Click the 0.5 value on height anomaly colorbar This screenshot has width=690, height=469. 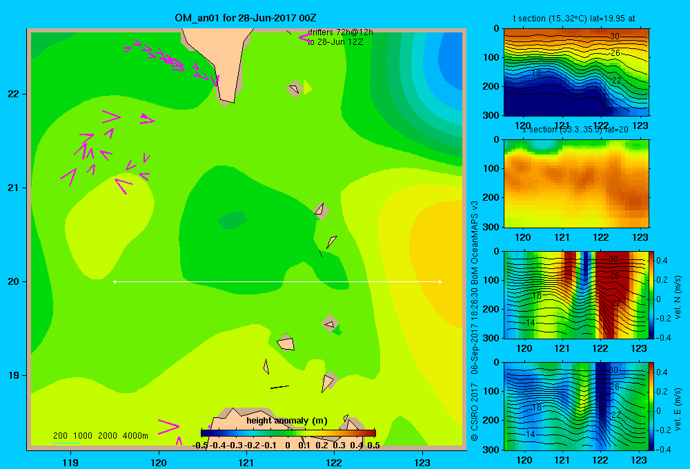coord(373,446)
